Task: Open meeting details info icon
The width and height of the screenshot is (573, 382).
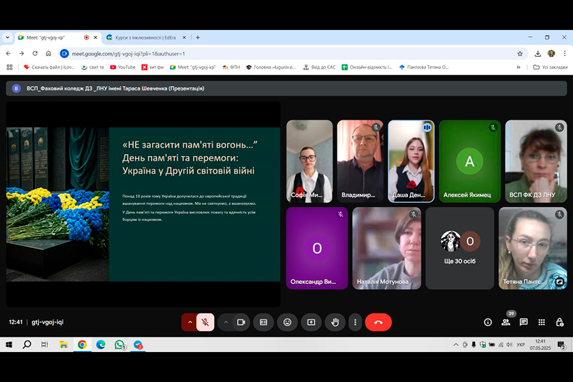Action: tap(488, 322)
